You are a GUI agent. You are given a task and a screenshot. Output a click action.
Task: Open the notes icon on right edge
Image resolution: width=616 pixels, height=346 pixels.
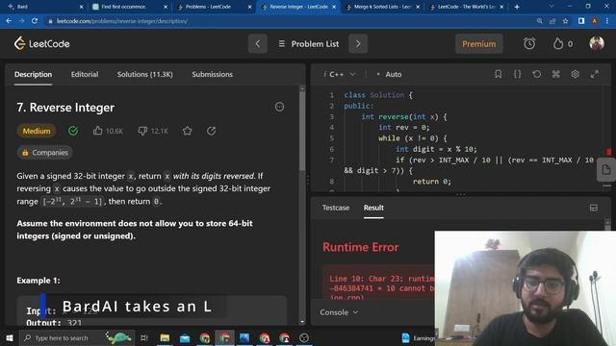[x=605, y=170]
